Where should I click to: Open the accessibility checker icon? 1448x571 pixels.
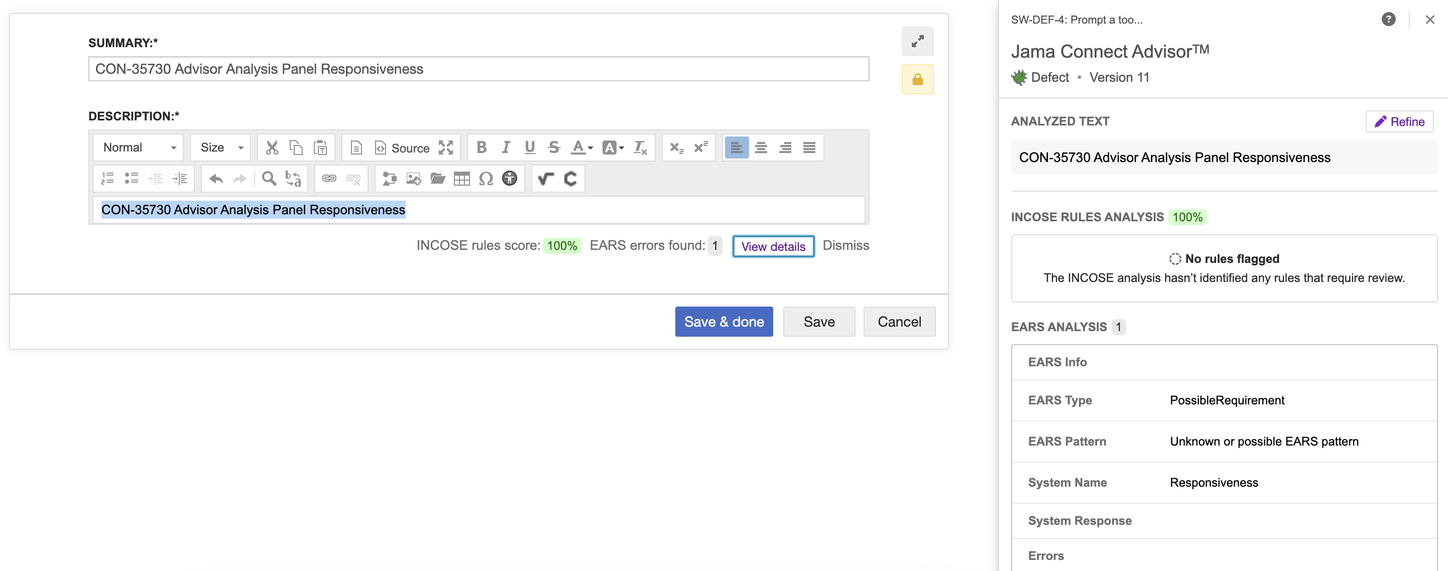[x=509, y=179]
